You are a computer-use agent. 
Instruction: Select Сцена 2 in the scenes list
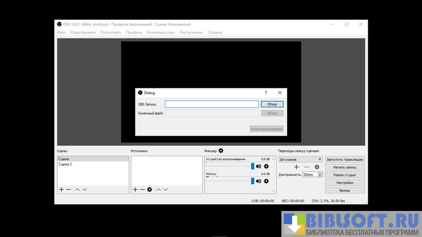click(x=65, y=164)
